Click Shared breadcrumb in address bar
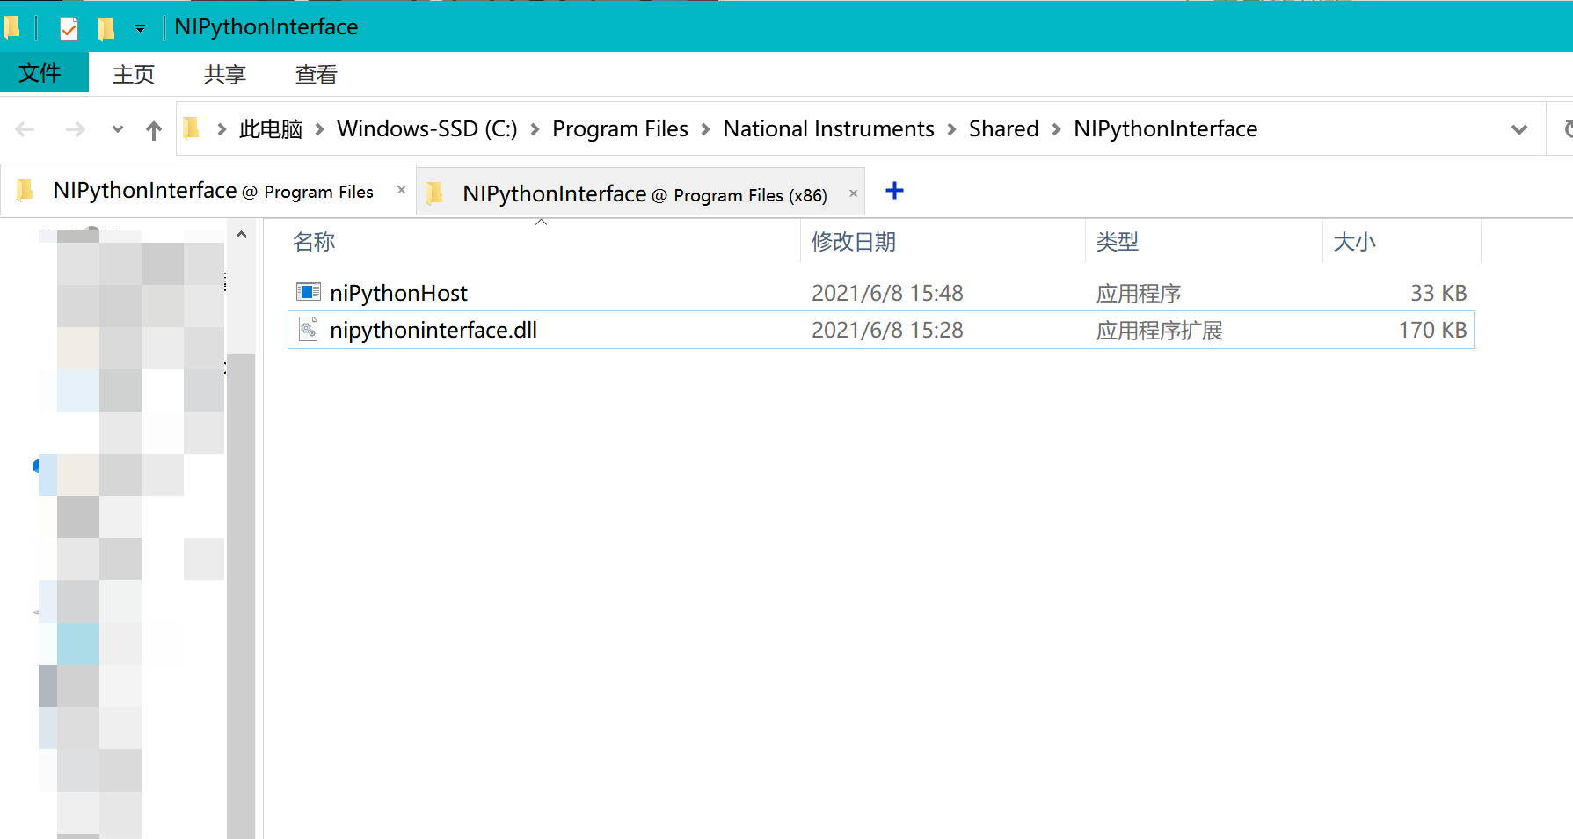 pos(1003,129)
